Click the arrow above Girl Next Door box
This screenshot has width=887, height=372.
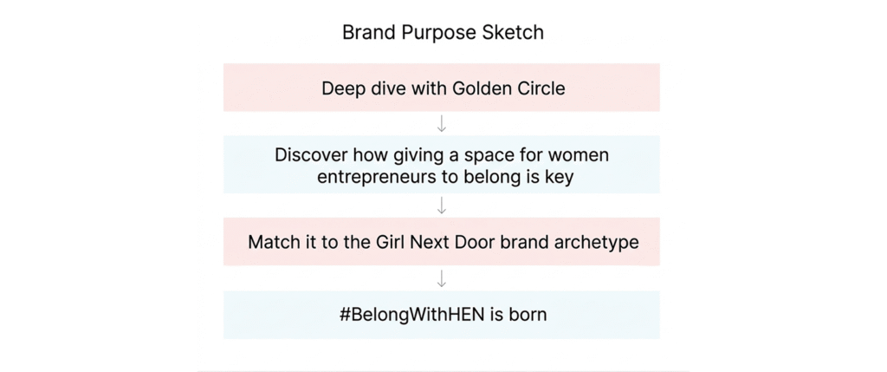[x=442, y=206]
